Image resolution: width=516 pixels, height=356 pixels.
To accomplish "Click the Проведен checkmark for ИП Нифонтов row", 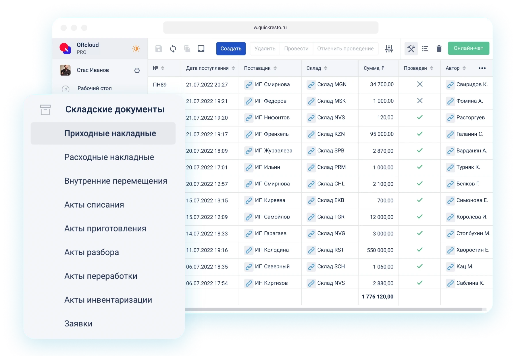I will point(419,117).
